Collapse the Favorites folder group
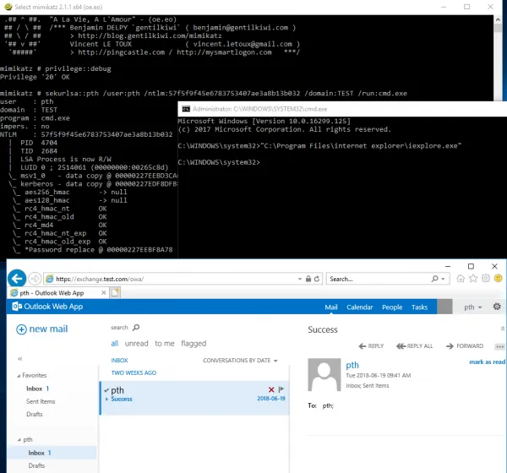The image size is (507, 473). point(19,376)
